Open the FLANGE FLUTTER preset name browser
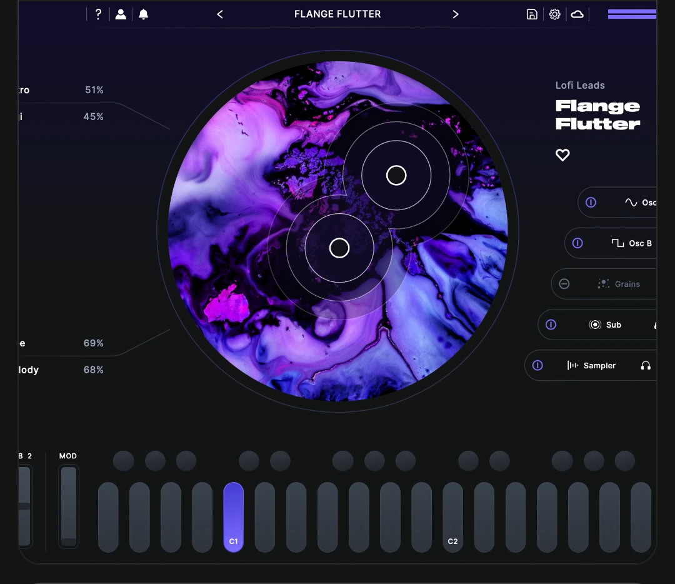675x584 pixels. point(337,14)
